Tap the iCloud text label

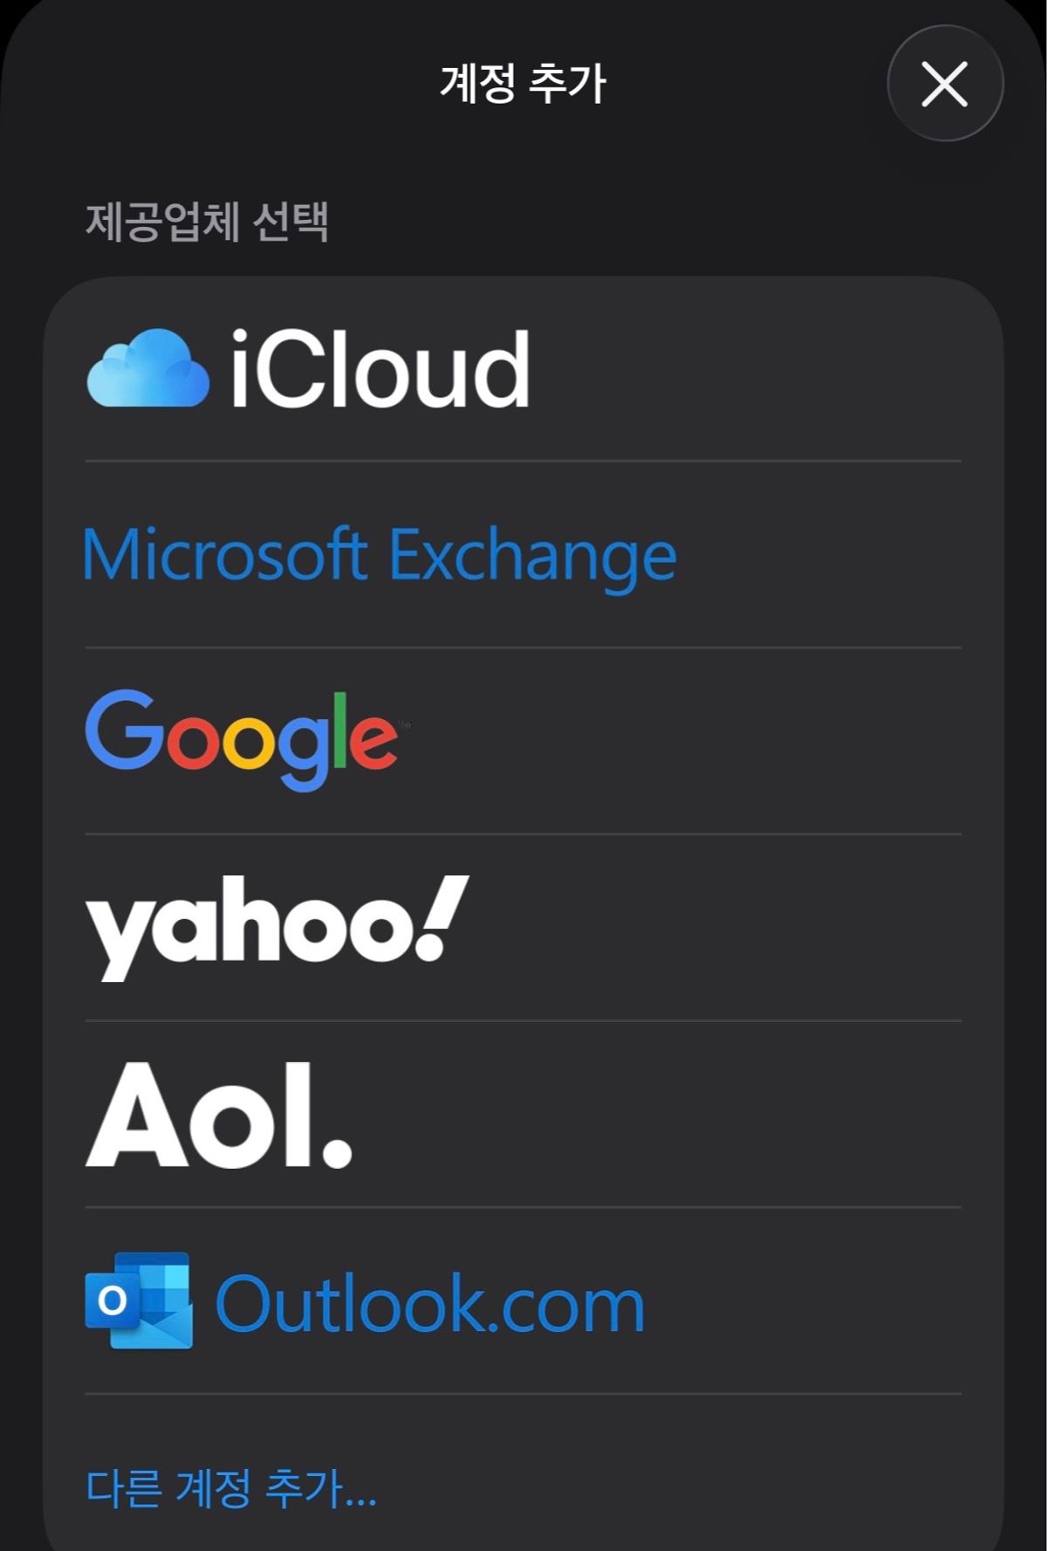point(380,370)
